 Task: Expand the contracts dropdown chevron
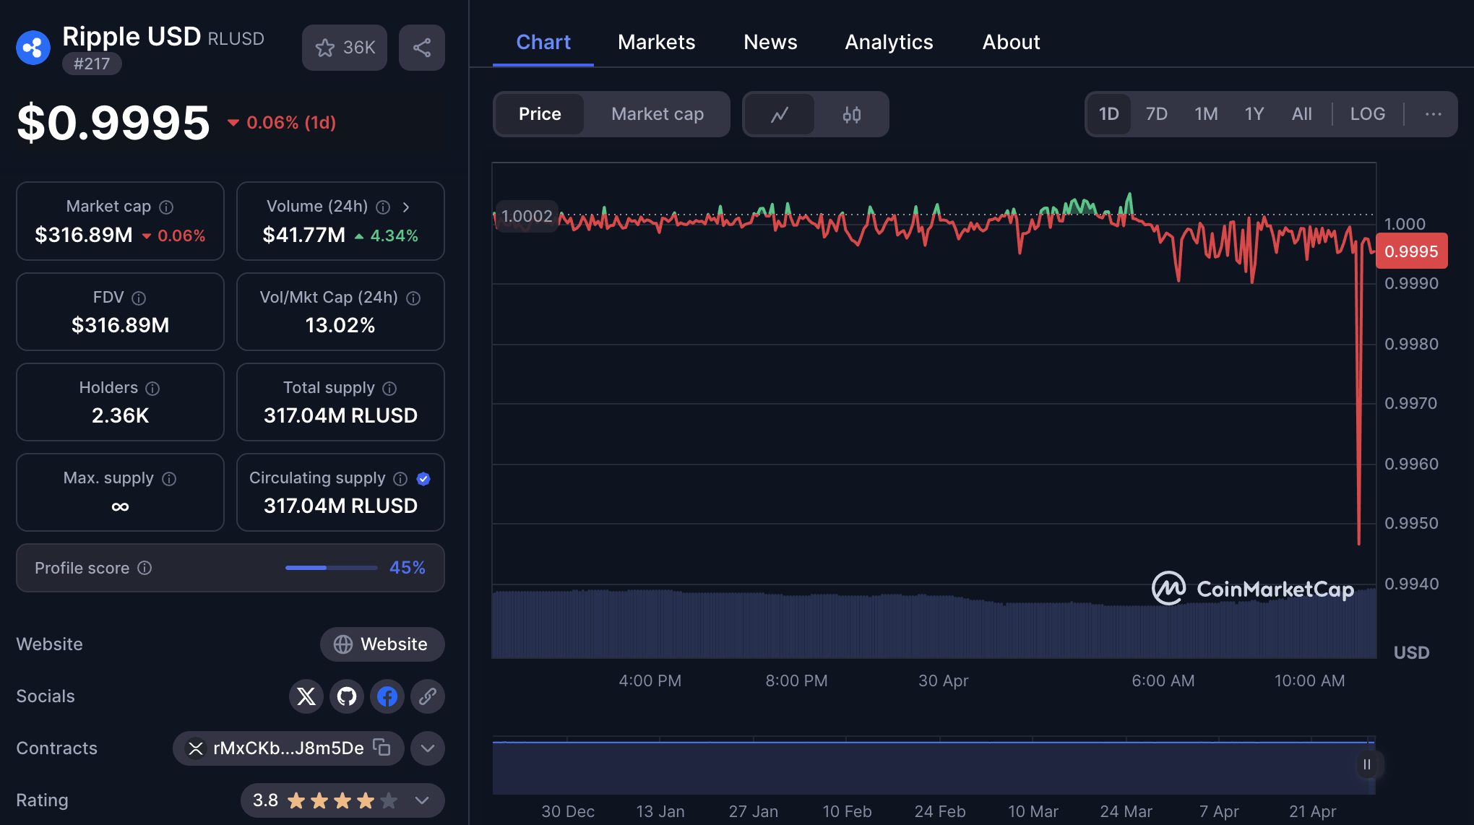coord(428,748)
